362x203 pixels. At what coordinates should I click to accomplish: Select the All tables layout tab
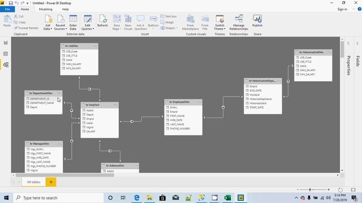34,182
